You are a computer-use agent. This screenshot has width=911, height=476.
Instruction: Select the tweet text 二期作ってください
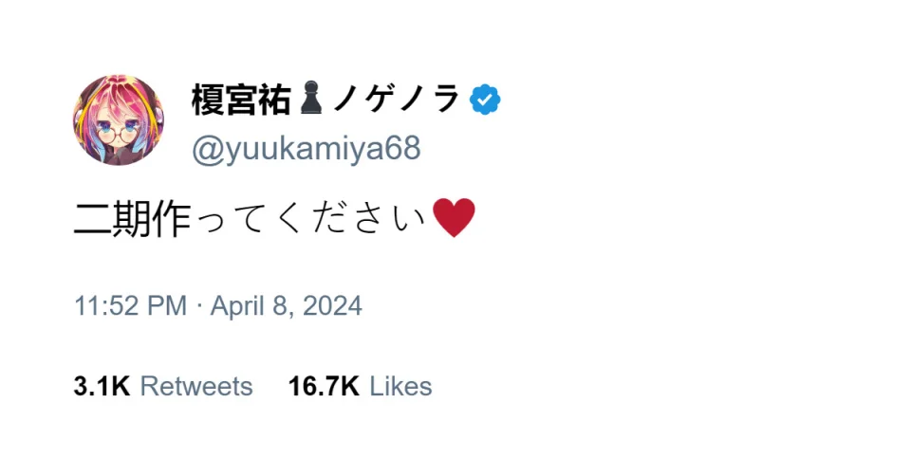251,219
